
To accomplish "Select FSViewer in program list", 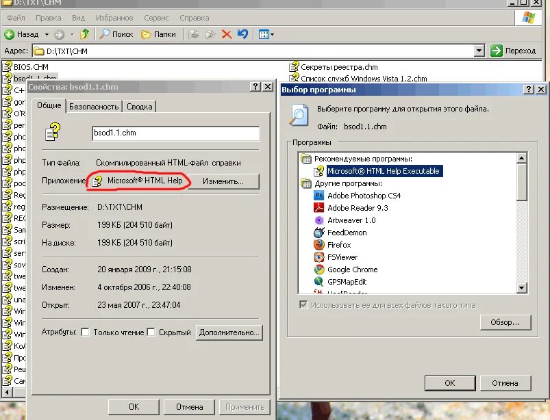I will (x=342, y=257).
